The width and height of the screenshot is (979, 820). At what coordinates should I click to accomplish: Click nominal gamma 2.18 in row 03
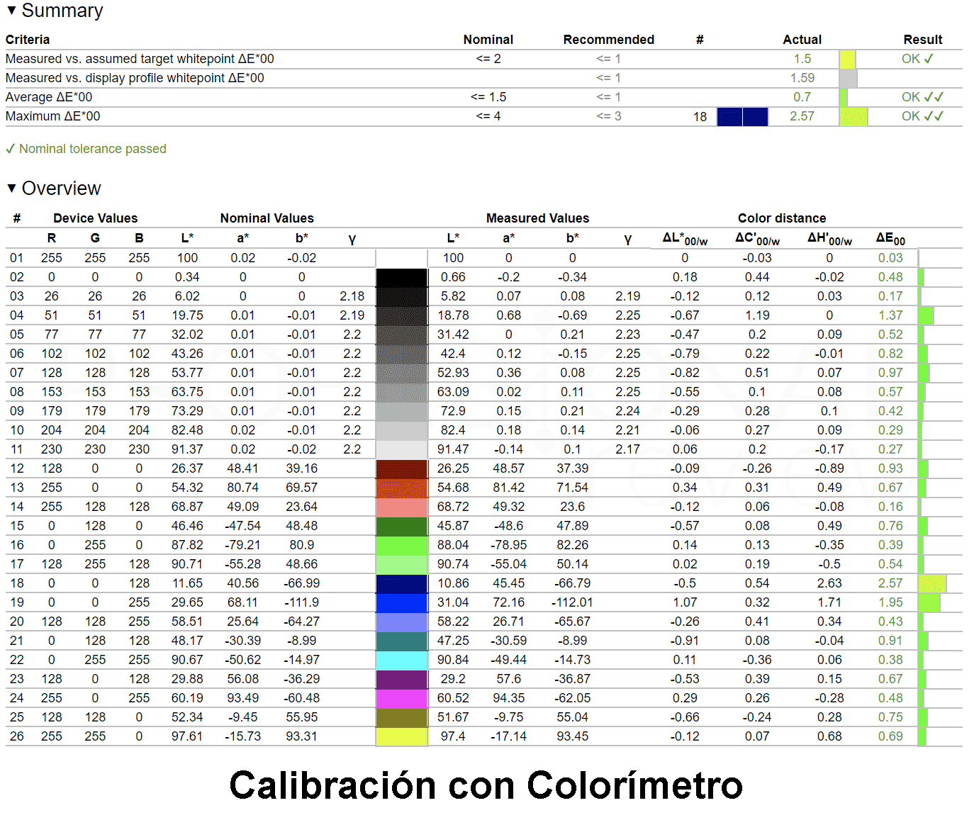(352, 296)
